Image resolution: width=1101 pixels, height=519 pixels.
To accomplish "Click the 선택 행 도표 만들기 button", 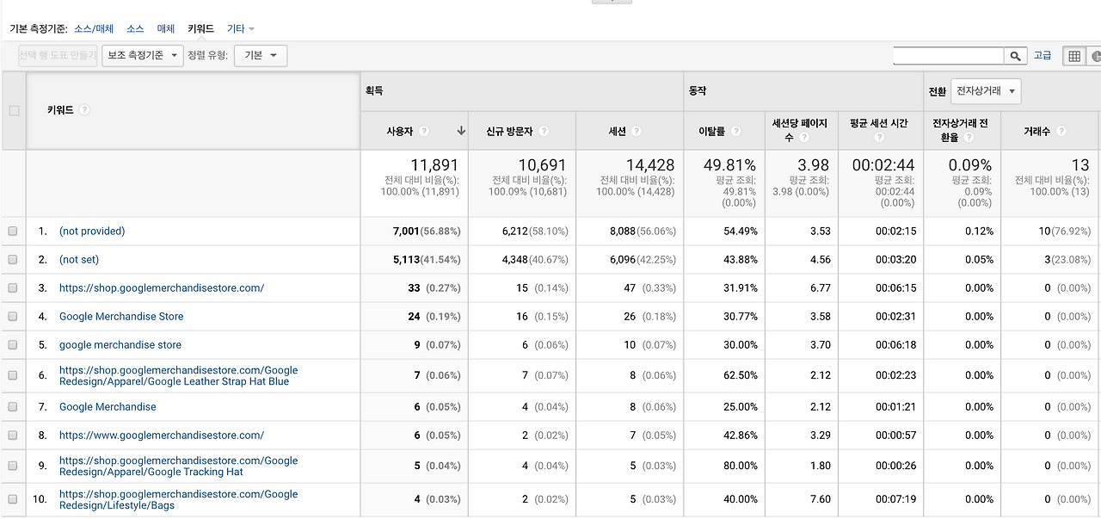I will [58, 55].
